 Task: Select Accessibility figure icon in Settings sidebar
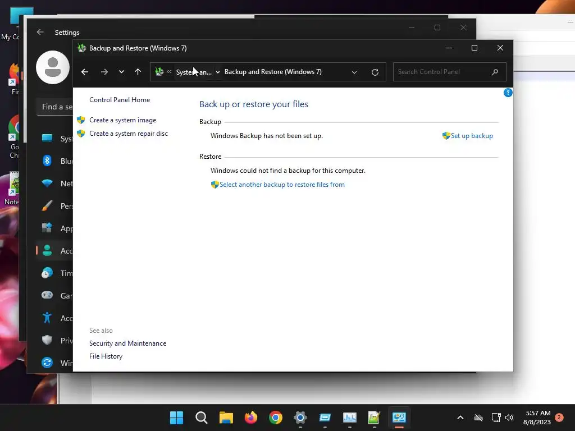click(47, 318)
